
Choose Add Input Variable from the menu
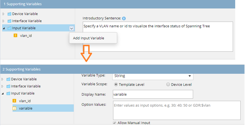89,38
